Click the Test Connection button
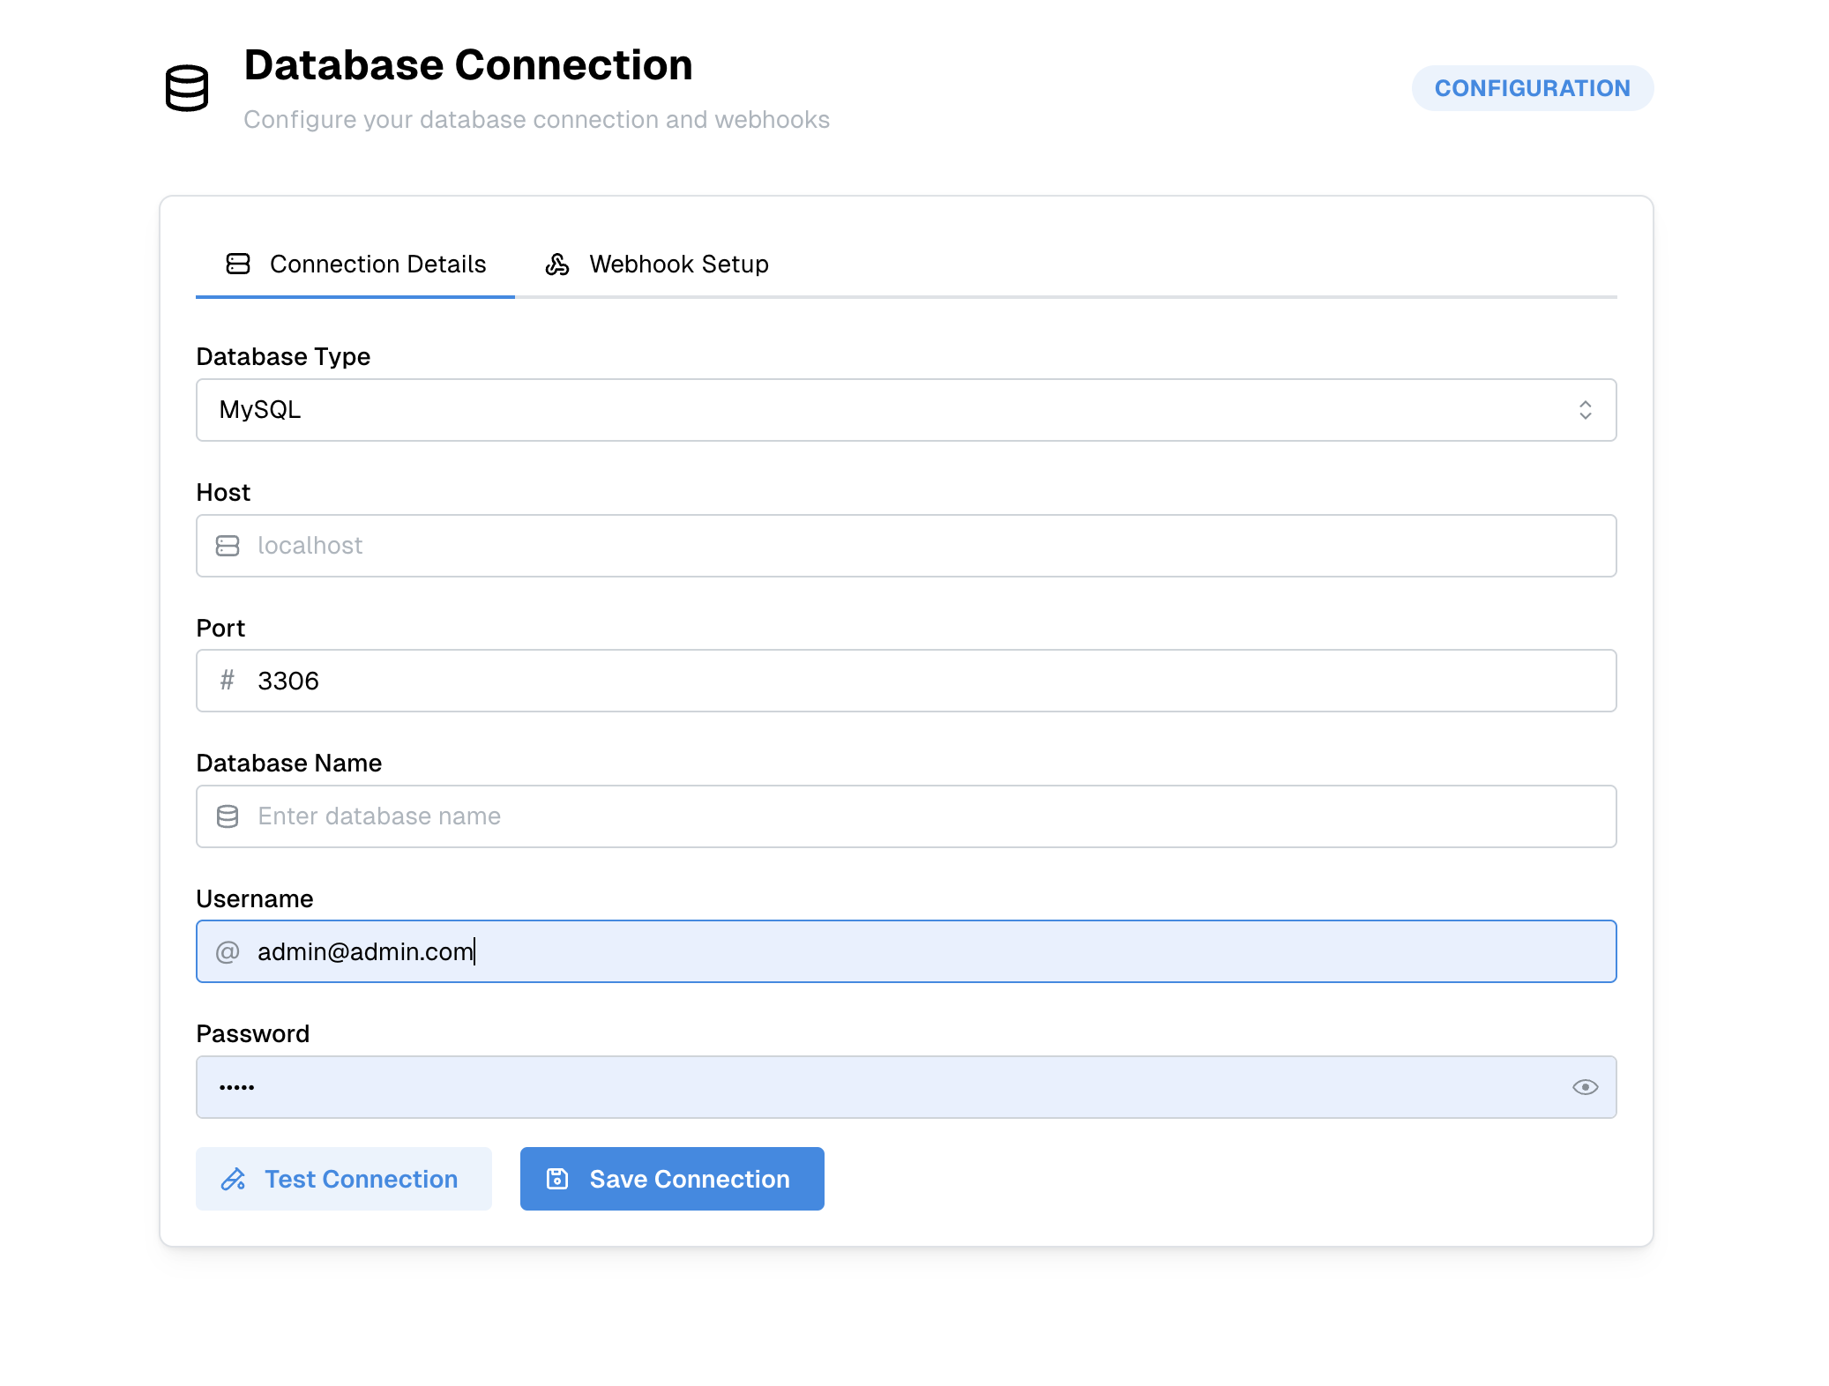The height and width of the screenshot is (1386, 1829). [x=343, y=1179]
